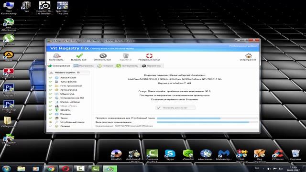306x172 pixels.
Task: Select the Меню «Пуск» row
Action: pyautogui.click(x=68, y=106)
